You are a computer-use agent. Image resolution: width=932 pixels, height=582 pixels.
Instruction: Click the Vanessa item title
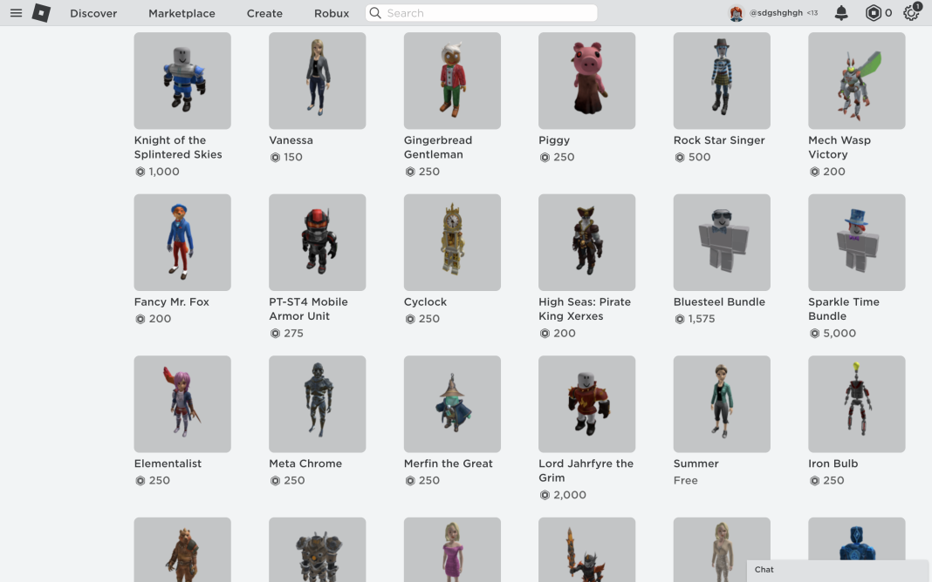291,140
